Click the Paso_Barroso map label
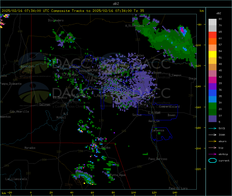The image size is (232, 196). click(158, 159)
